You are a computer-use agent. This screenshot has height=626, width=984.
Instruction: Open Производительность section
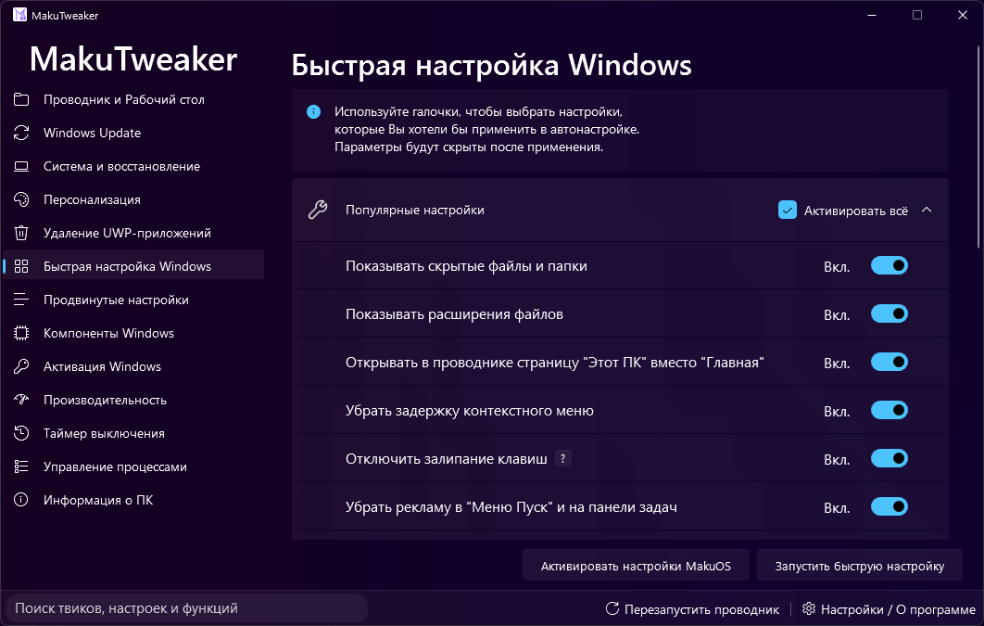(133, 400)
